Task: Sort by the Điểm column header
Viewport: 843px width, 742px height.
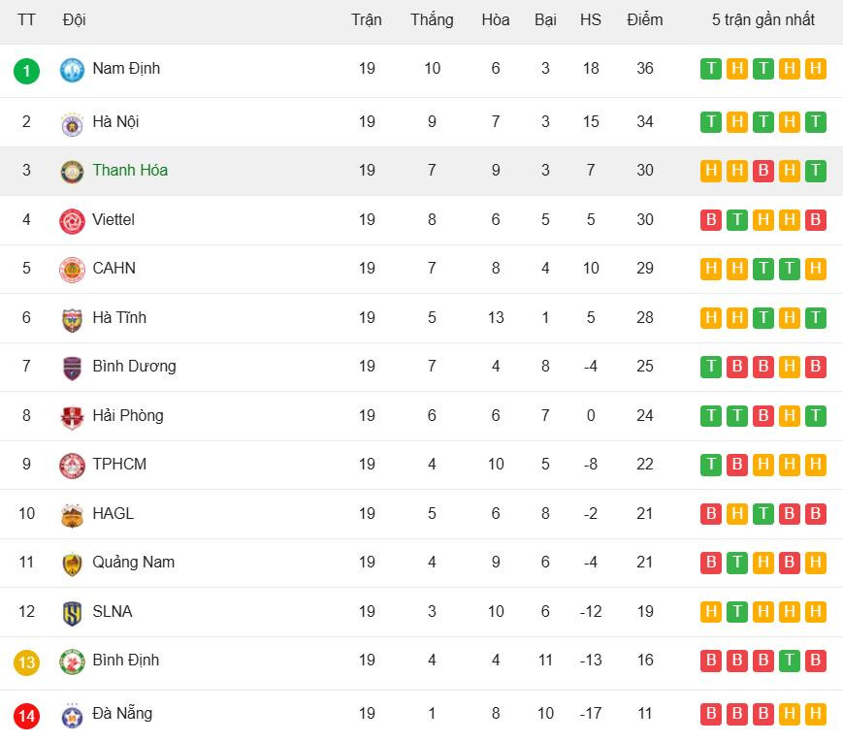Action: (645, 19)
